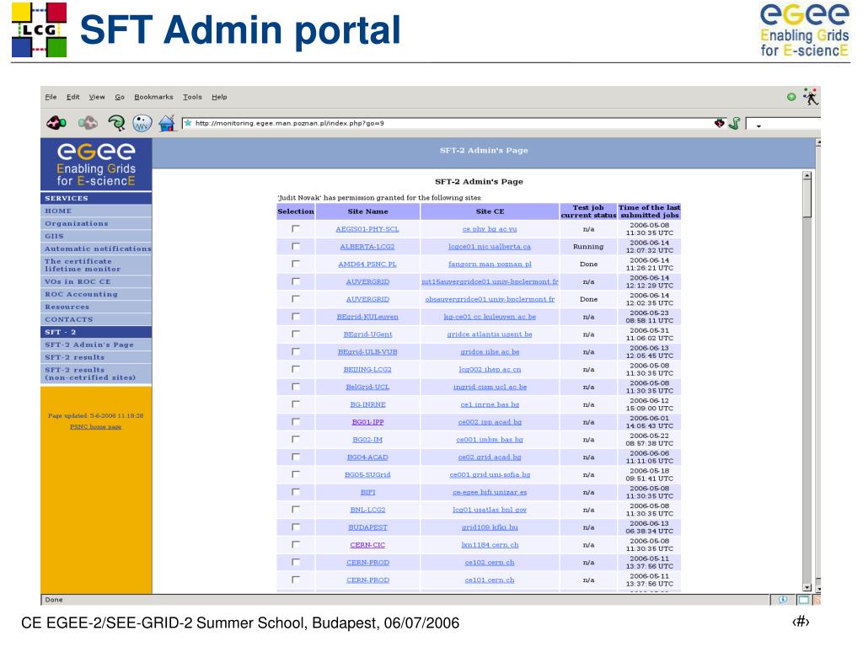The image size is (863, 647).
Task: Go to the Home page house icon
Action: [167, 123]
